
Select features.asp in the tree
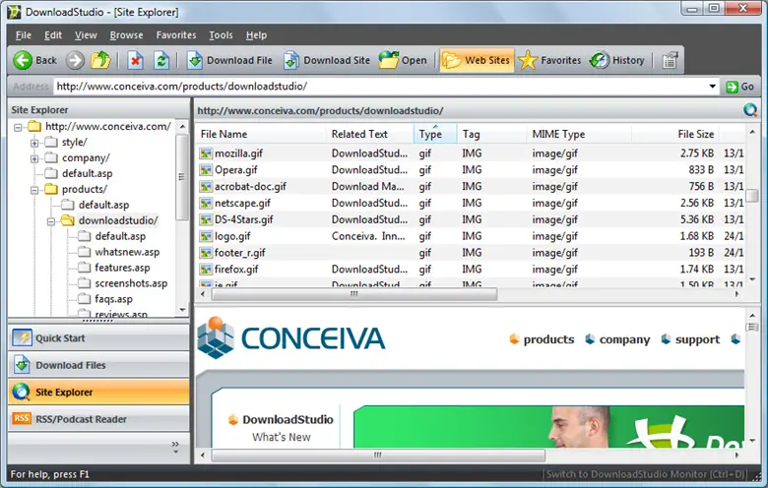(x=122, y=268)
